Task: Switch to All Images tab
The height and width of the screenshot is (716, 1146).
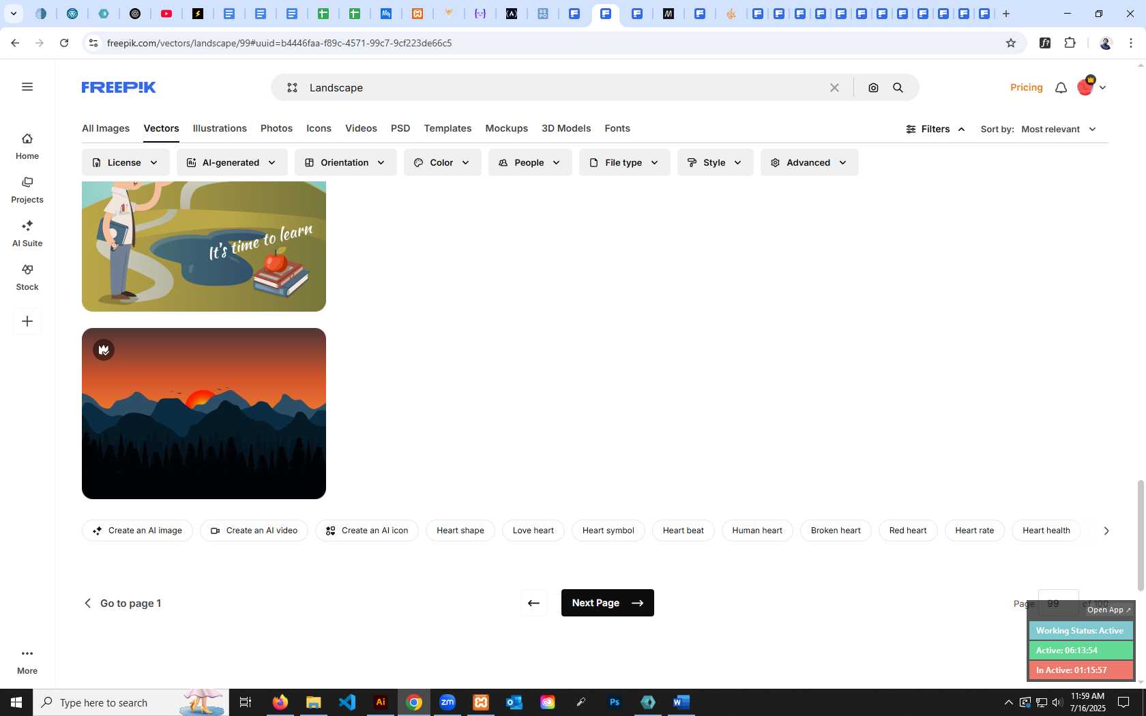Action: 106,128
